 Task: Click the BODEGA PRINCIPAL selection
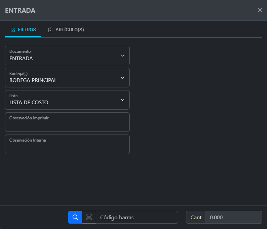tap(33, 81)
